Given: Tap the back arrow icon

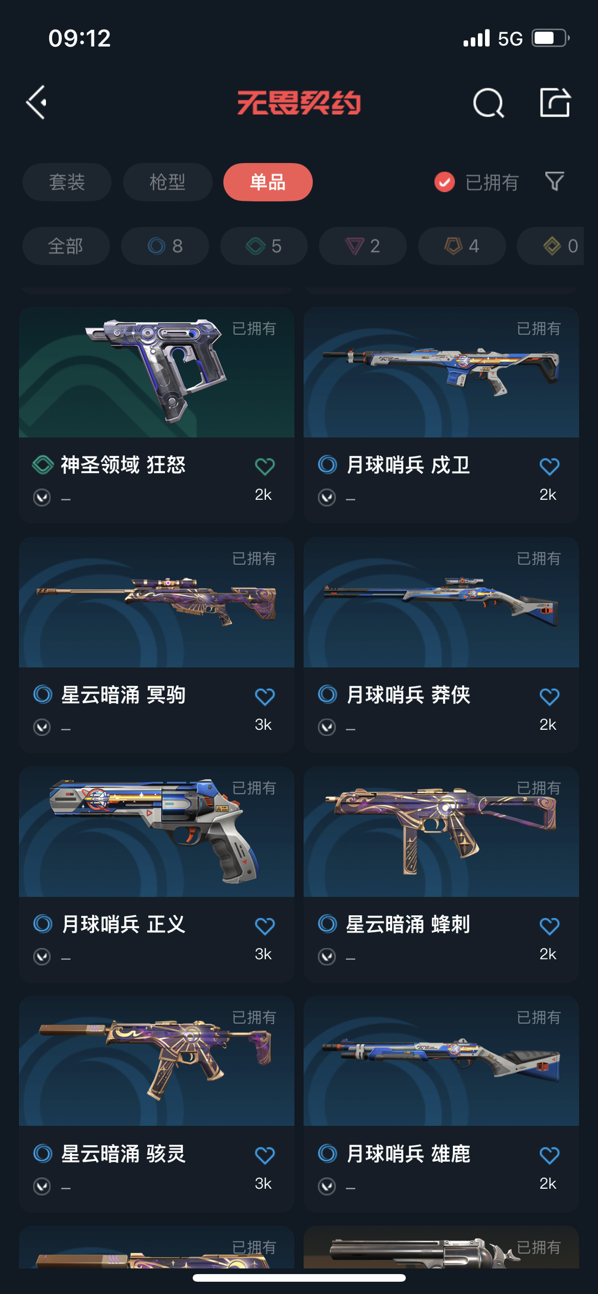Looking at the screenshot, I should coord(37,102).
